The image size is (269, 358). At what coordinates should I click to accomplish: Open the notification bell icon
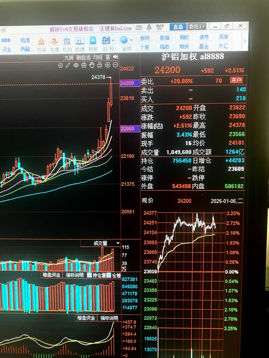coord(149,27)
